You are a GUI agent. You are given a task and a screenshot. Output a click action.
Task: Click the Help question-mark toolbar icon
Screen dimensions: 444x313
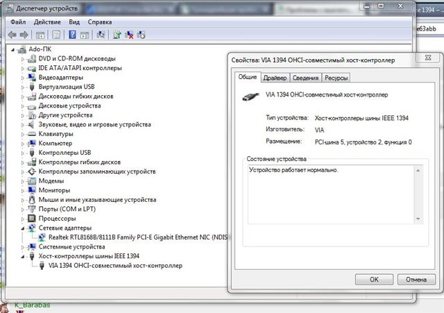tap(72, 34)
